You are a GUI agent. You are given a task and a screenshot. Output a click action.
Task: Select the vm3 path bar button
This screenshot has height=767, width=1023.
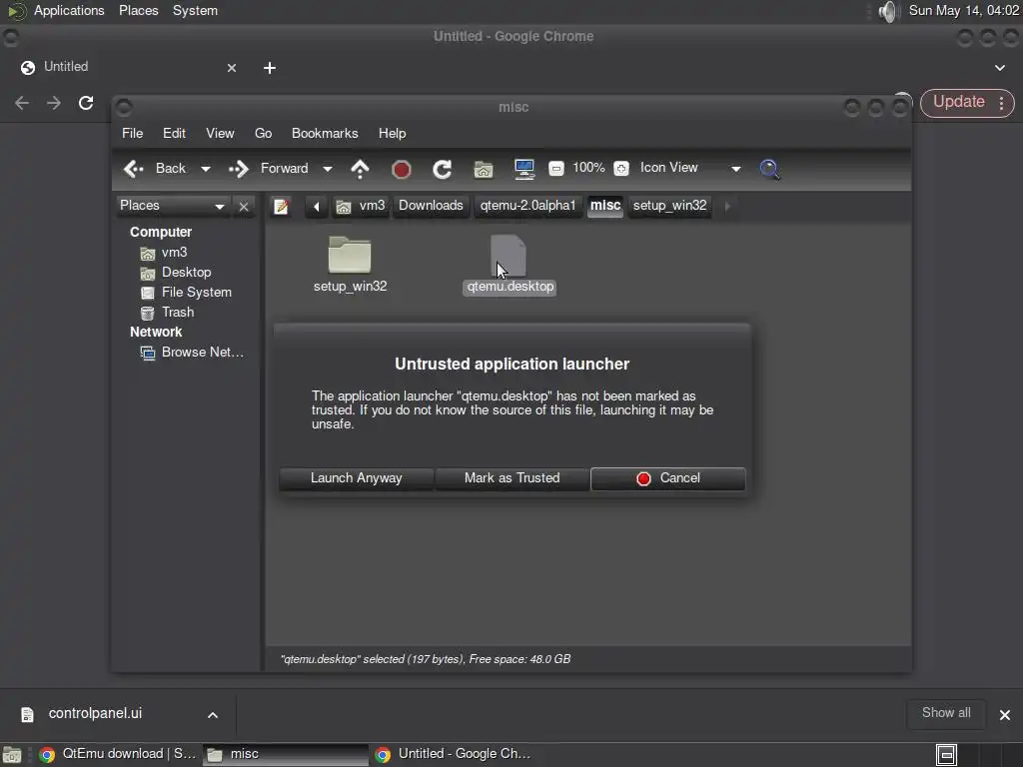(x=361, y=206)
